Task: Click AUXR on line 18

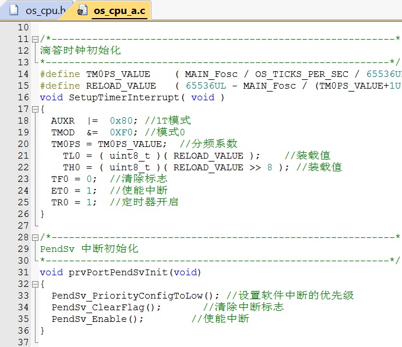Action: tap(63, 121)
